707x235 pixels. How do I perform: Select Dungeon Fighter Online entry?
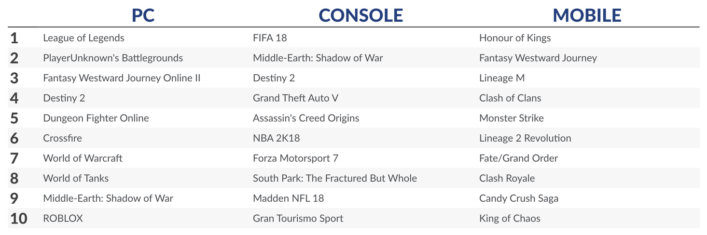click(x=96, y=118)
